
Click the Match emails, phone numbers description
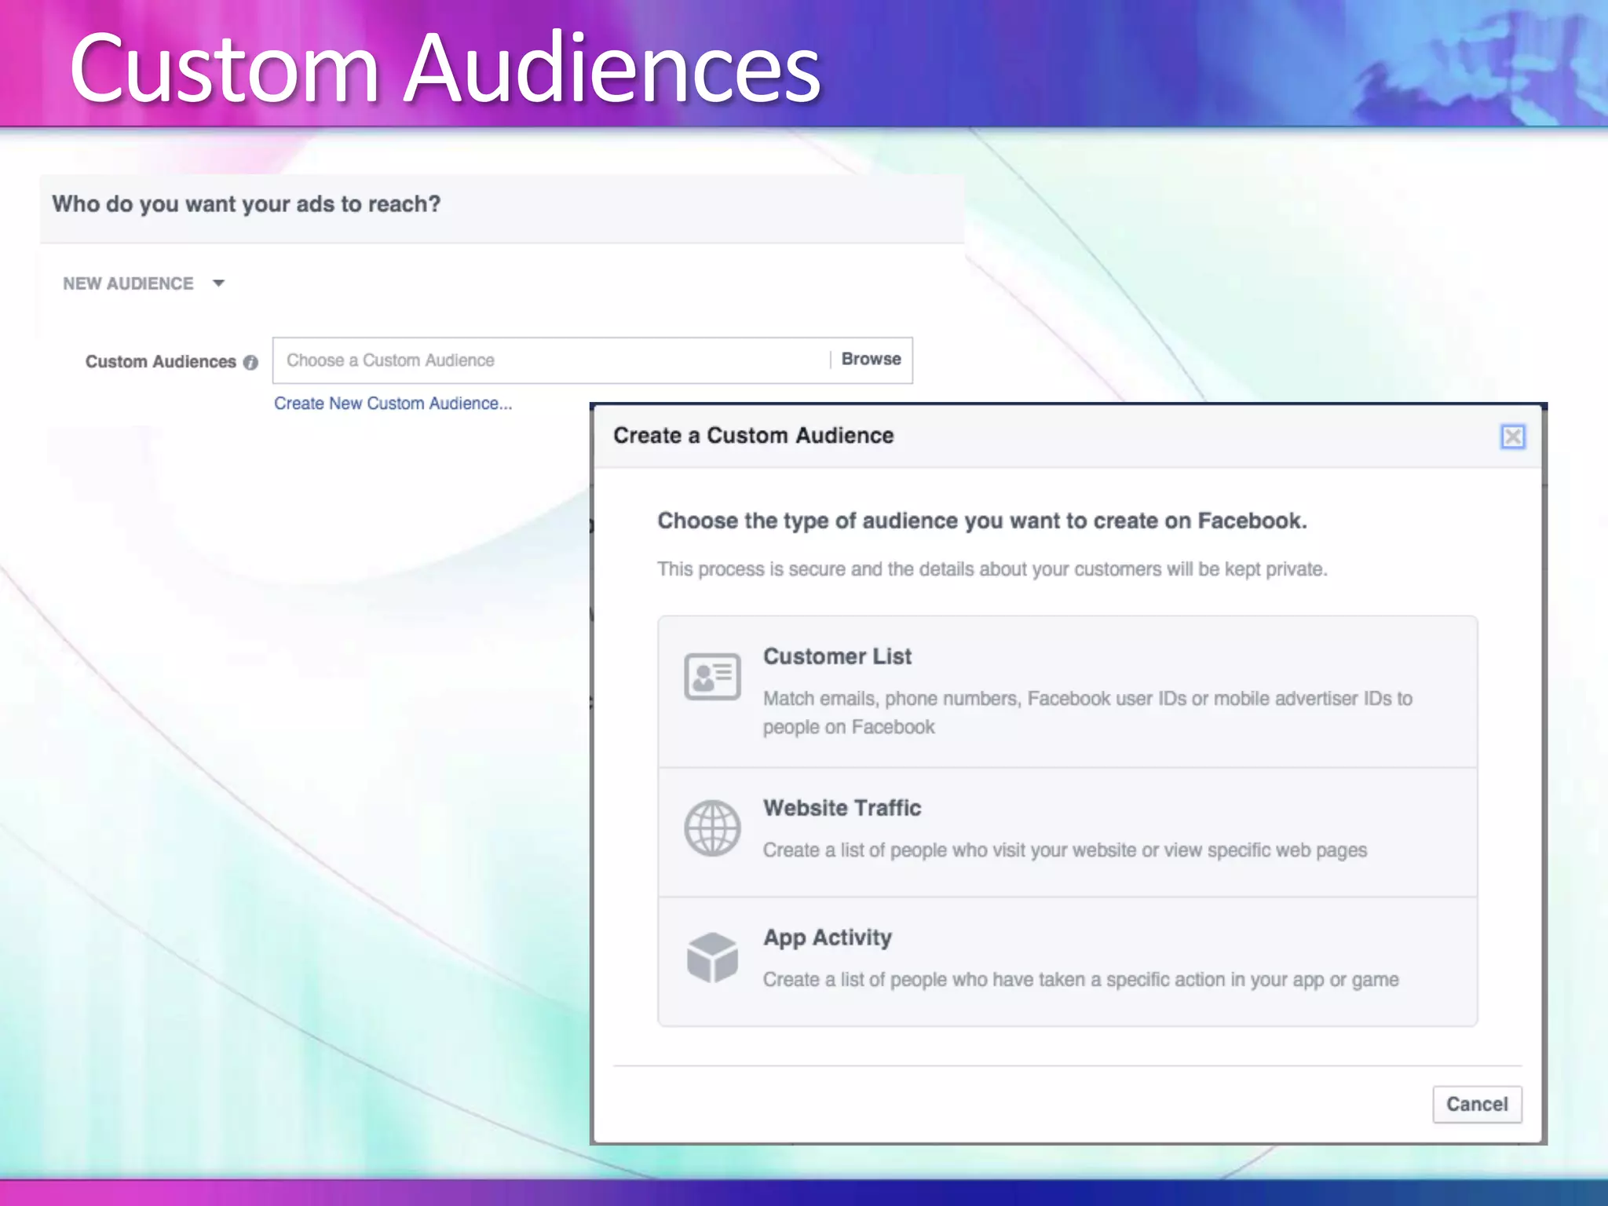click(1087, 713)
